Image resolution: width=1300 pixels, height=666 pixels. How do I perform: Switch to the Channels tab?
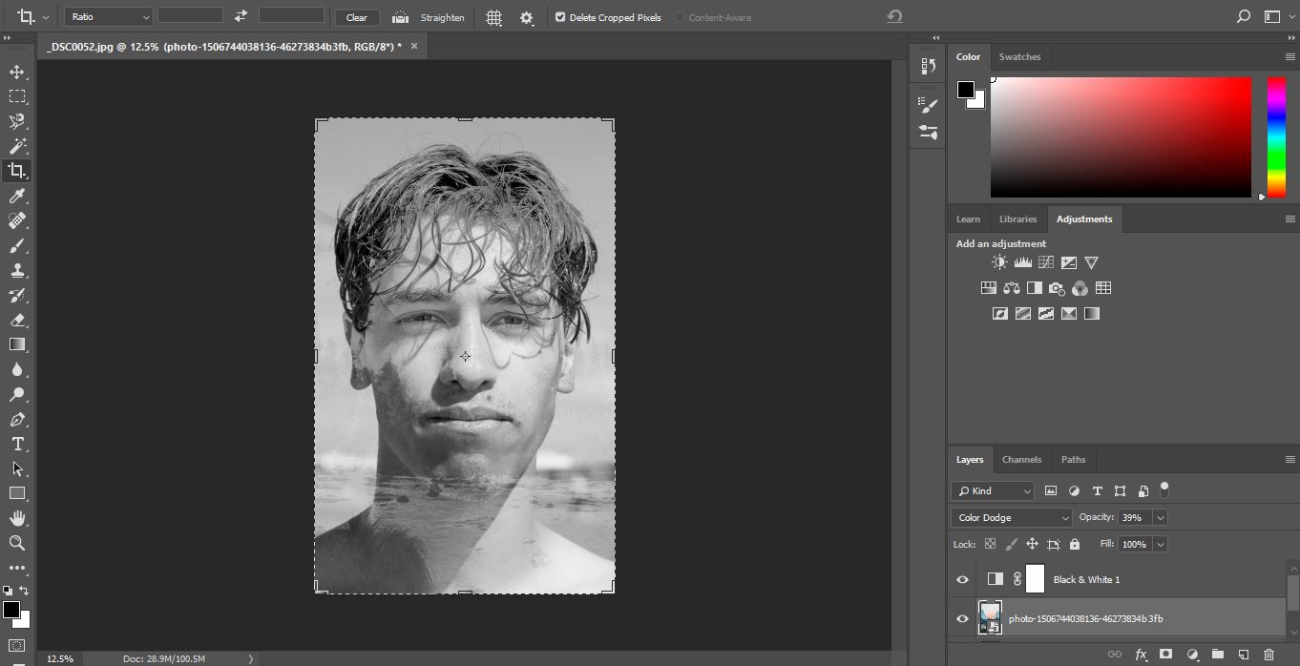click(1021, 459)
